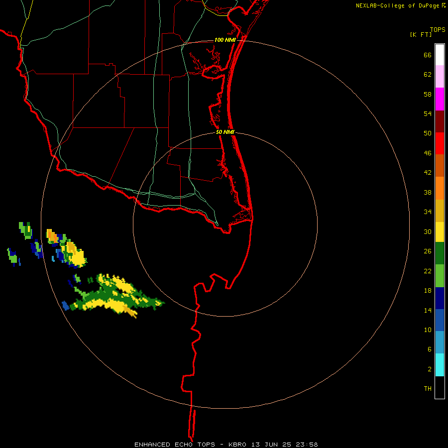Click the light blue legend swatch near 6
This screenshot has height=448, width=448.
(x=440, y=342)
